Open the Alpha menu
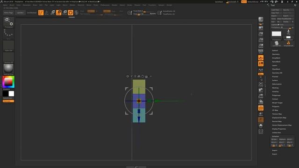 click(x=5, y=5)
